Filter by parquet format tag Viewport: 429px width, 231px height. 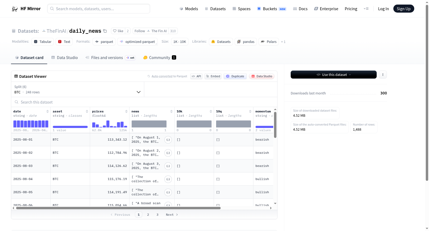104,42
